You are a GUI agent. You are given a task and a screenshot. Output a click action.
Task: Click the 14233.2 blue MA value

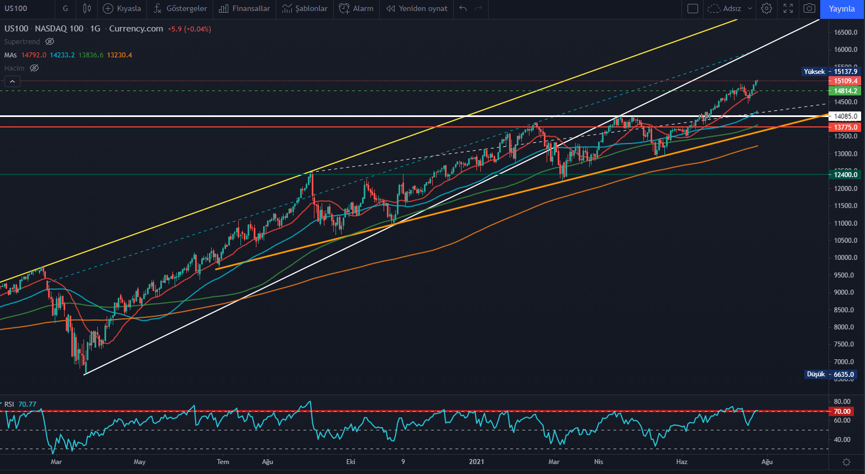point(62,55)
